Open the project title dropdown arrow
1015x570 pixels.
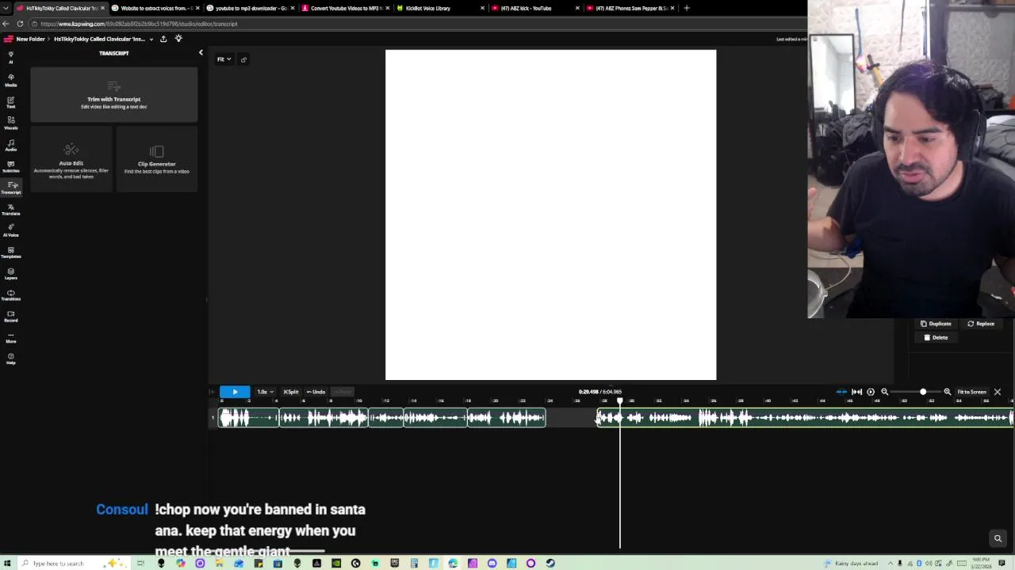[151, 39]
